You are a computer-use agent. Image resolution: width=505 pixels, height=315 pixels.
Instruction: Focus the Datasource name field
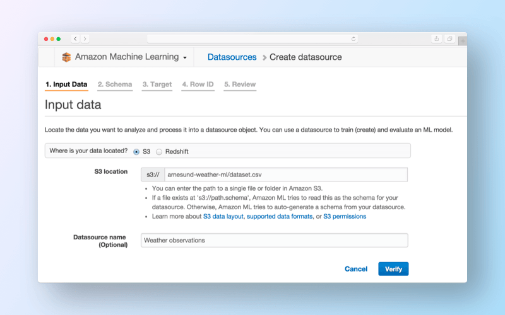[x=275, y=241]
